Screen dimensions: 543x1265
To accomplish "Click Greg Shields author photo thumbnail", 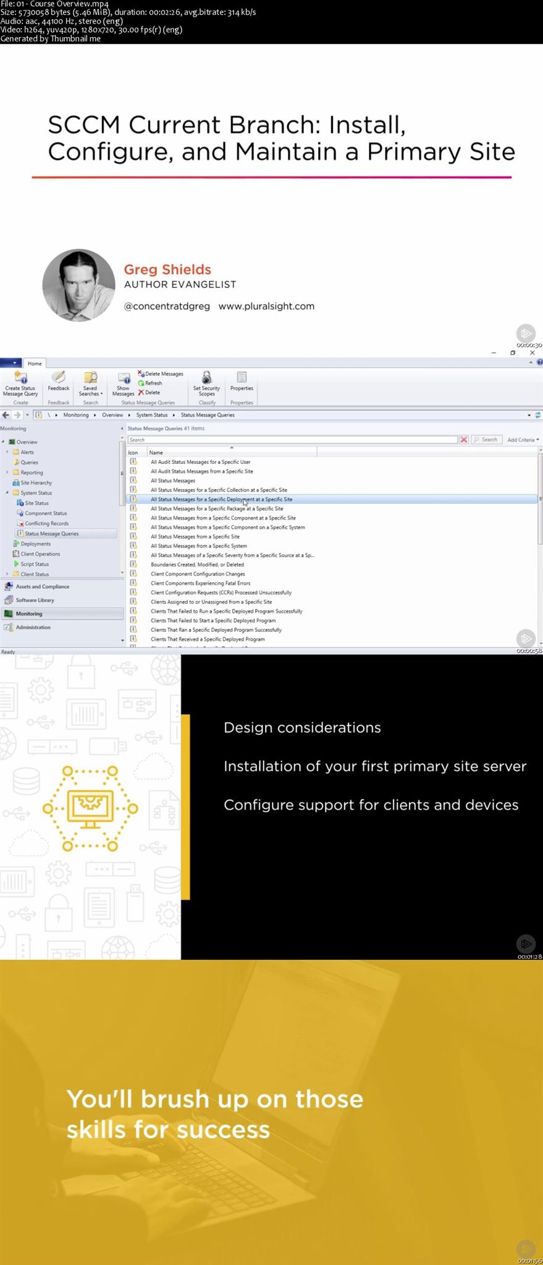I will point(78,285).
